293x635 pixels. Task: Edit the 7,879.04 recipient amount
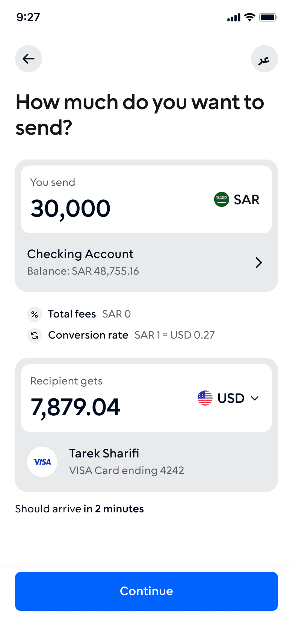pos(76,407)
